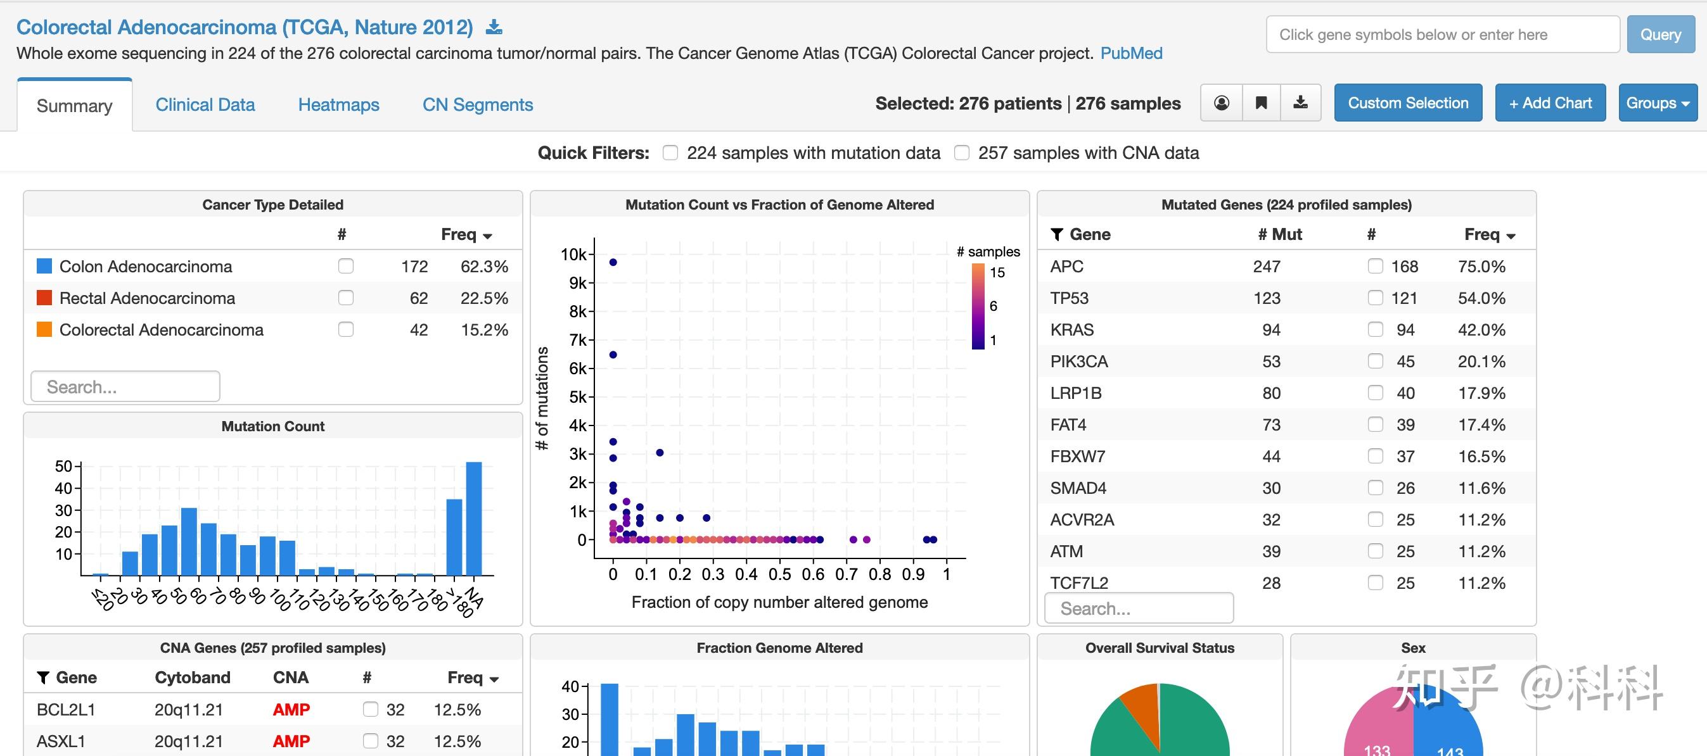
Task: Download study data icon next to title
Action: pyautogui.click(x=494, y=28)
